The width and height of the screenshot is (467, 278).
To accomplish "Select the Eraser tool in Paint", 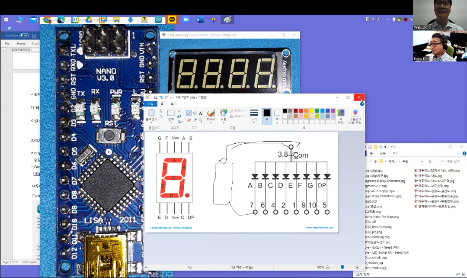I will pyautogui.click(x=189, y=120).
